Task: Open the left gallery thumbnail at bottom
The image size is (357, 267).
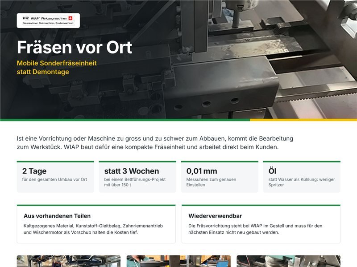Action: coord(69,261)
